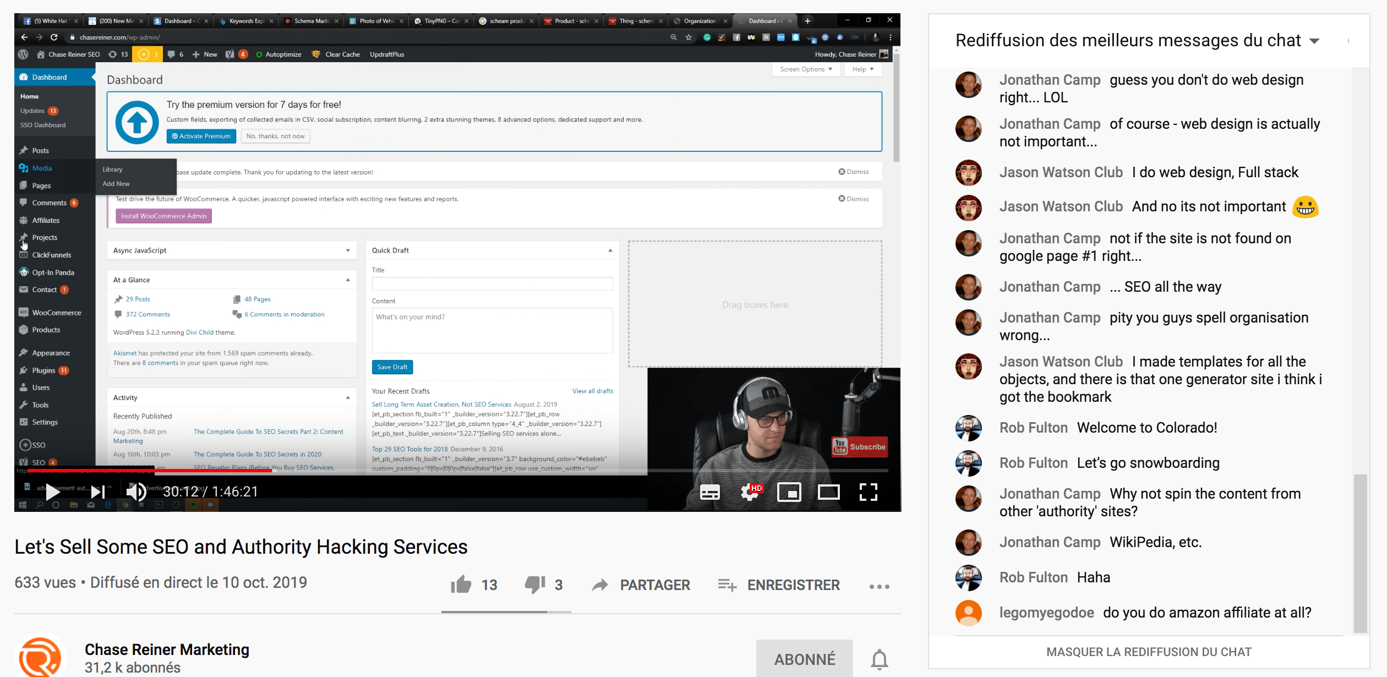Screen dimensions: 1387x677
Task: Reload the browser page
Action: pos(54,37)
